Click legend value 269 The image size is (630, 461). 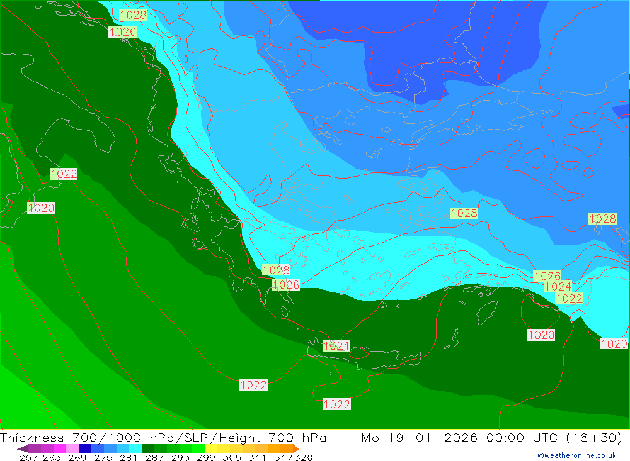click(77, 457)
